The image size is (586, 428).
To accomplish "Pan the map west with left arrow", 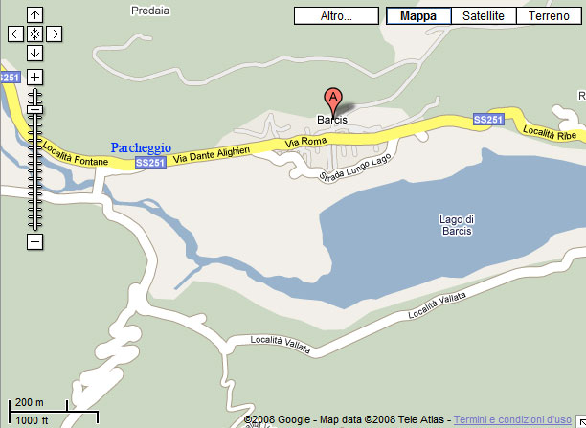I will (x=15, y=34).
